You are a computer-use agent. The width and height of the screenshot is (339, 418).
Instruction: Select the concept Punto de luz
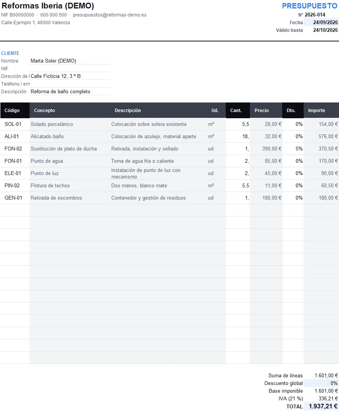tap(45, 173)
